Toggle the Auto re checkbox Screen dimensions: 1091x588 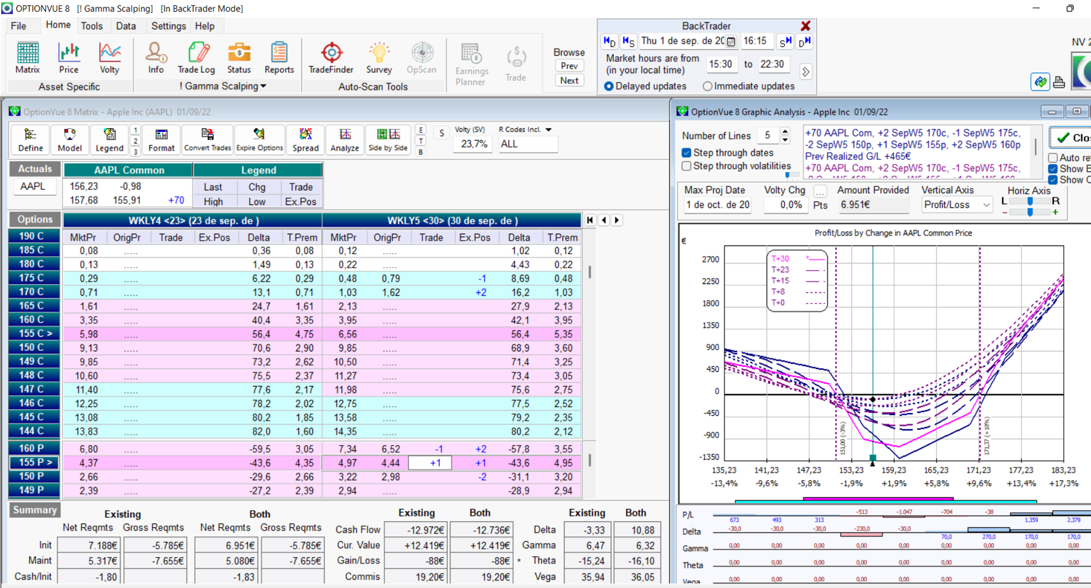point(1053,157)
